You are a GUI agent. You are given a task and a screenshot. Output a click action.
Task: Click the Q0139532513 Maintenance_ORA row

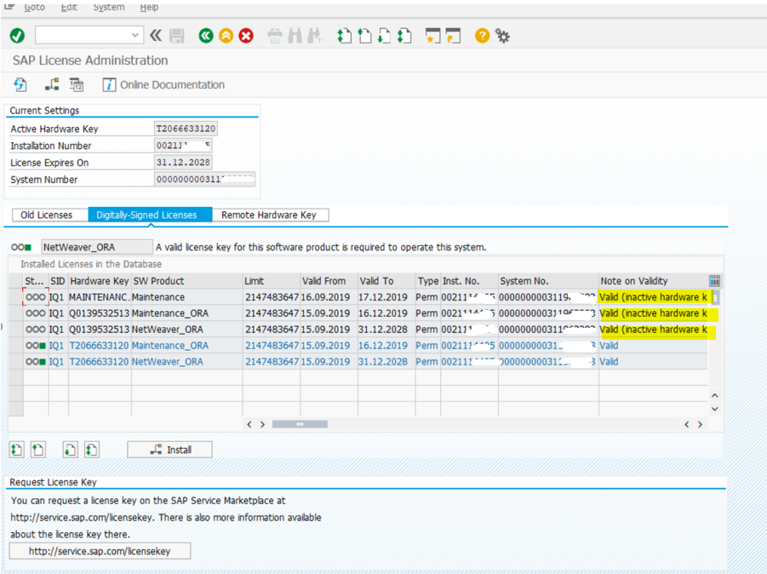[x=365, y=313]
